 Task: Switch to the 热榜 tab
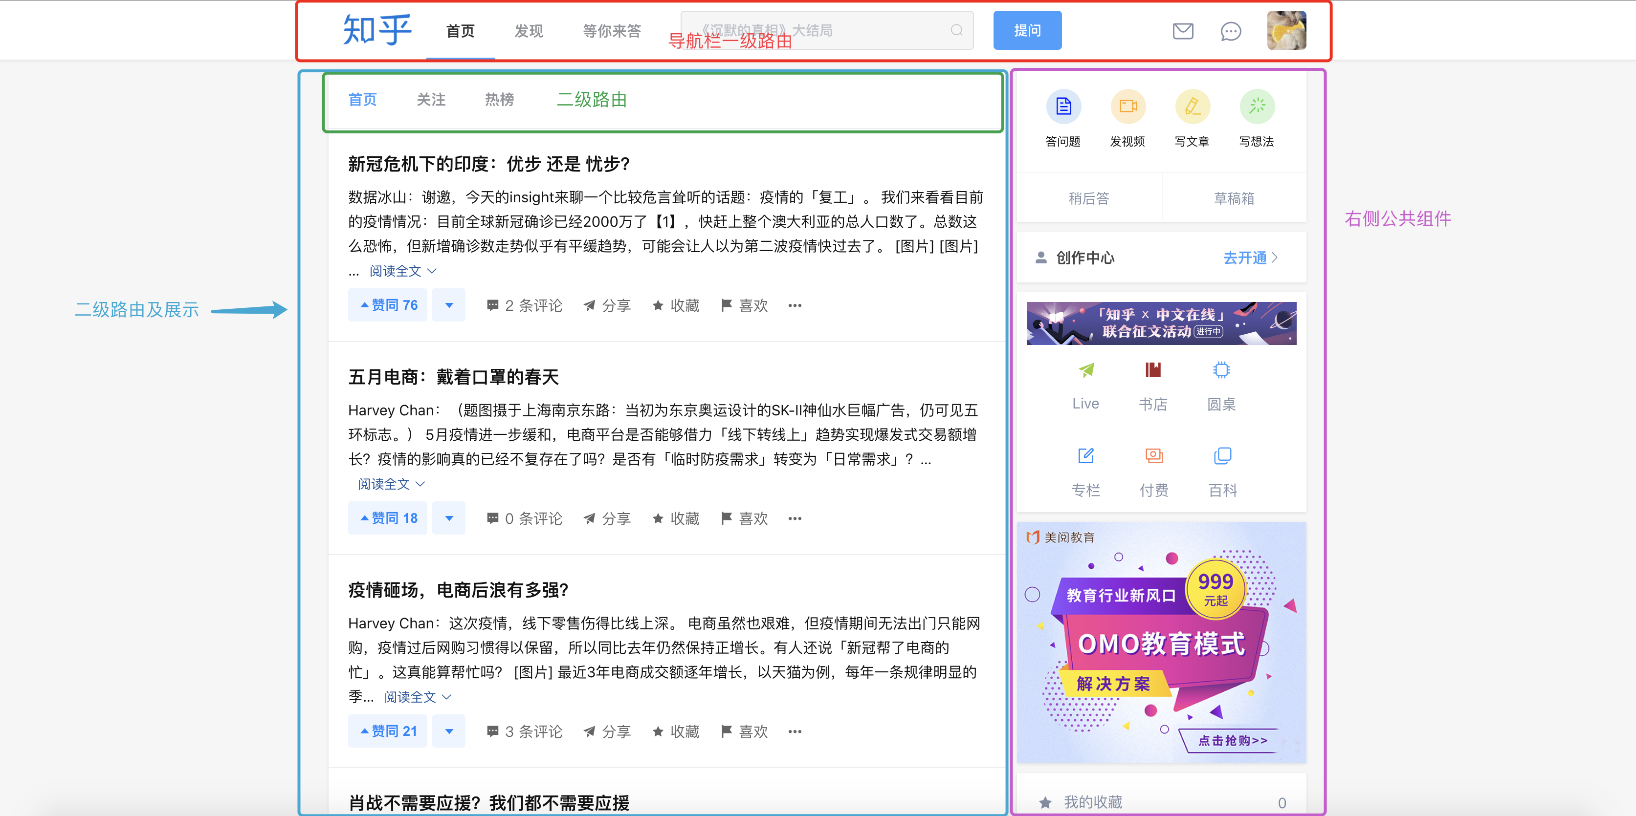[499, 100]
